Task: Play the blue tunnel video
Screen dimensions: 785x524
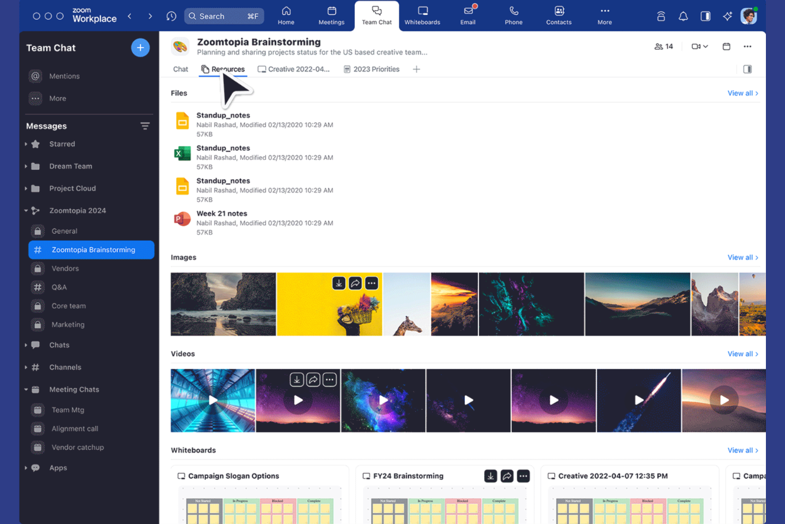Action: coord(213,400)
